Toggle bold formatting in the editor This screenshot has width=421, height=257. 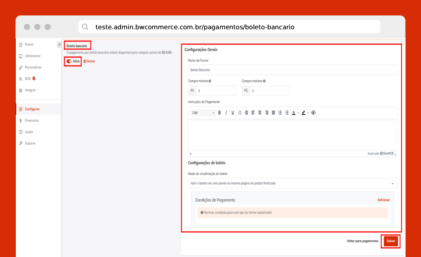click(x=219, y=113)
